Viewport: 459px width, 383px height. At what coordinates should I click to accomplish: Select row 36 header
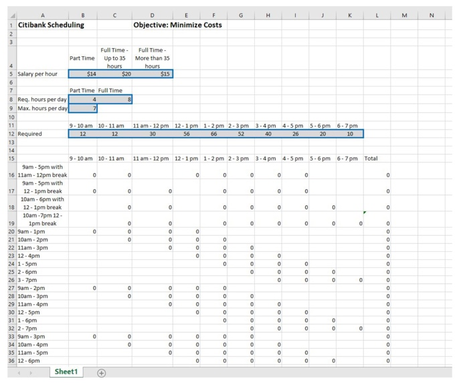click(11, 361)
